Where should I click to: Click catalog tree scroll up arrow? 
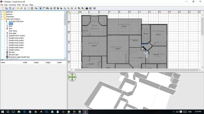tap(65, 12)
